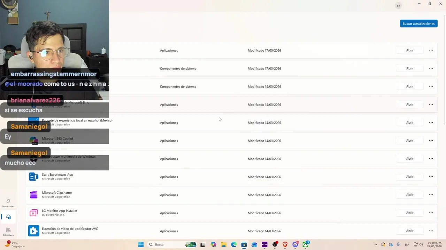
Task: Open the purple NEXT app in taskbar
Action: coord(264,244)
